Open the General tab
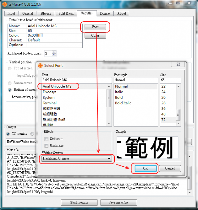The image size is (198, 210). click(x=28, y=14)
